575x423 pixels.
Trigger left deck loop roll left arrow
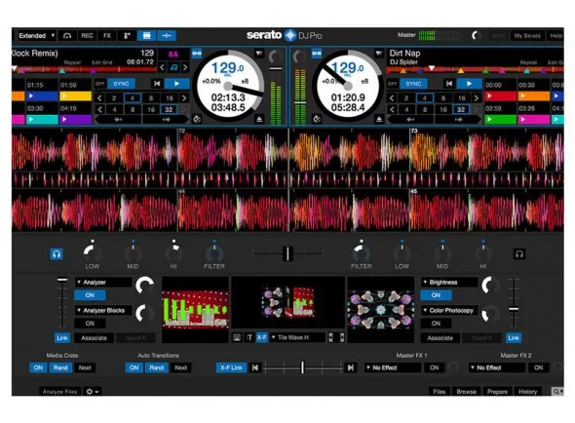[x=118, y=119]
